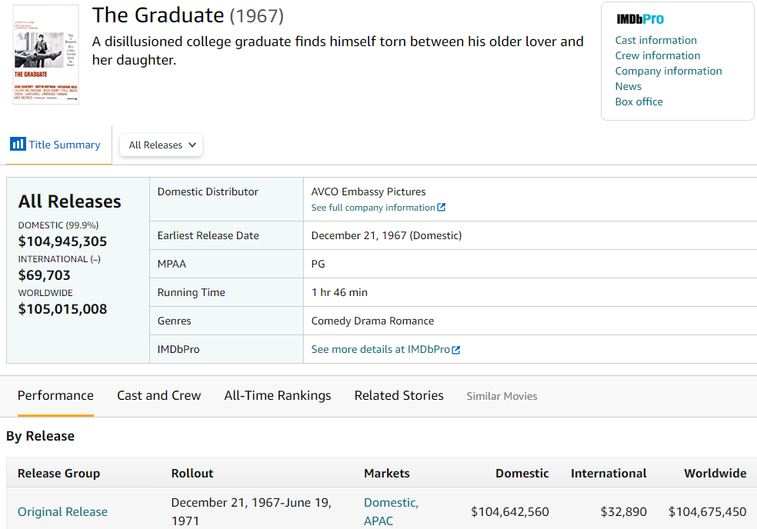Click Original Release worldwide amount $104,675,450
Viewport: 757px width, 529px height.
pyautogui.click(x=707, y=511)
